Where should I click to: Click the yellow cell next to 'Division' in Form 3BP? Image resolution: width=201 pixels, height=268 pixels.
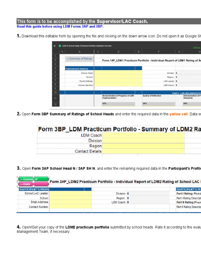pos(143,141)
